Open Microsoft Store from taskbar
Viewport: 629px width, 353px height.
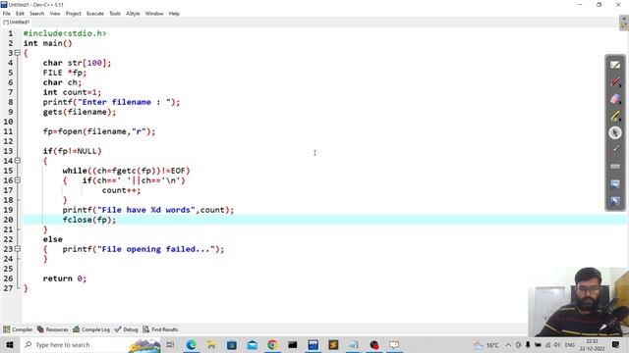(232, 344)
